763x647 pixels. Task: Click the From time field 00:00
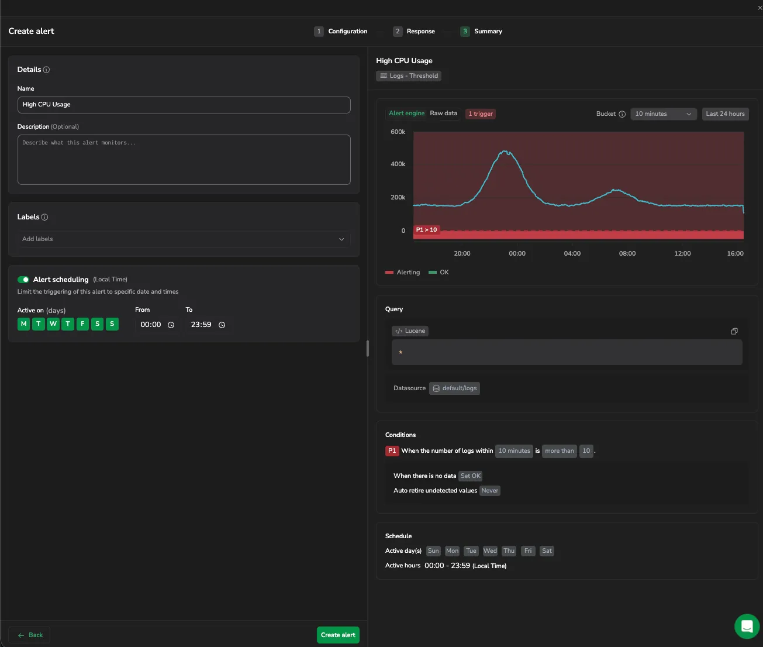click(x=157, y=325)
